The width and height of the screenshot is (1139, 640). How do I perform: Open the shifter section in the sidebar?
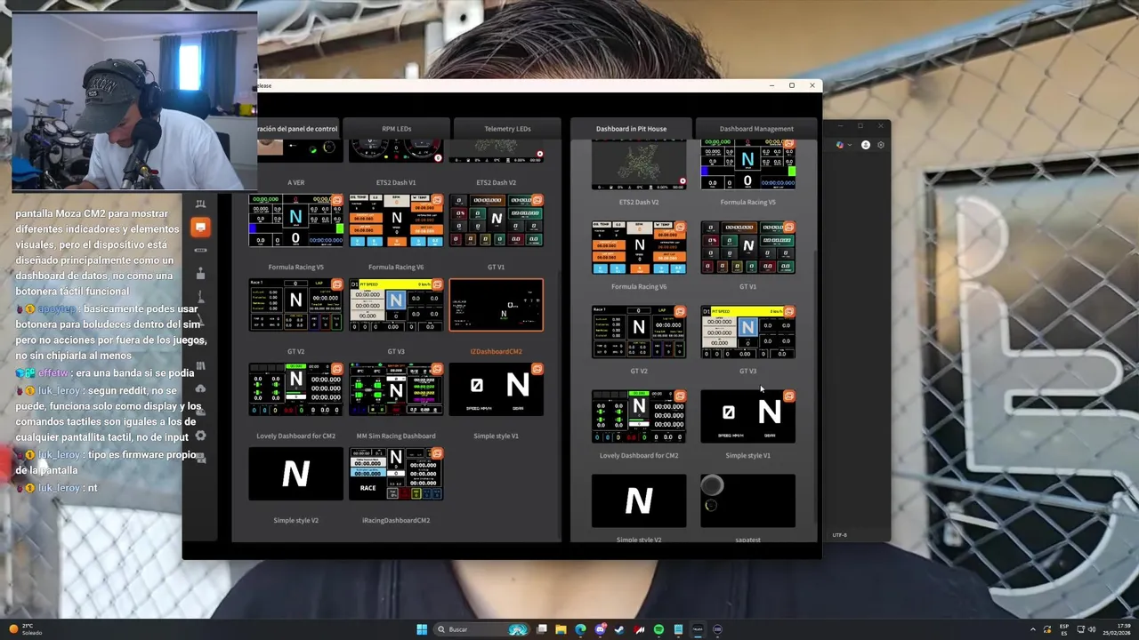click(x=200, y=273)
